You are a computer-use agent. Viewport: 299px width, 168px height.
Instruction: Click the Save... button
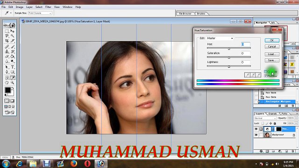[x=272, y=60]
